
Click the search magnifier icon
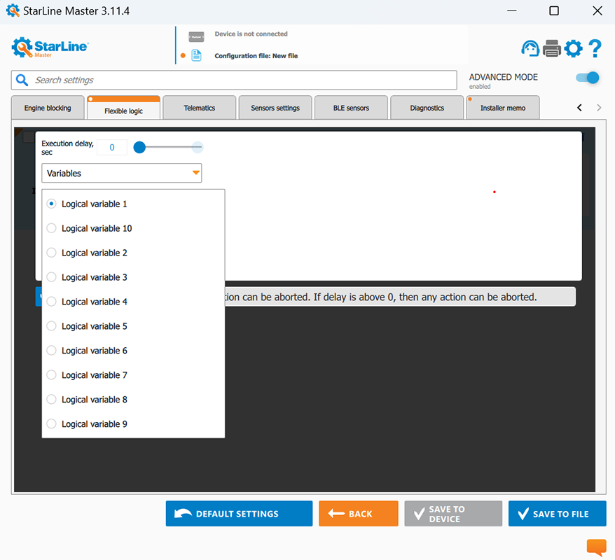point(22,80)
